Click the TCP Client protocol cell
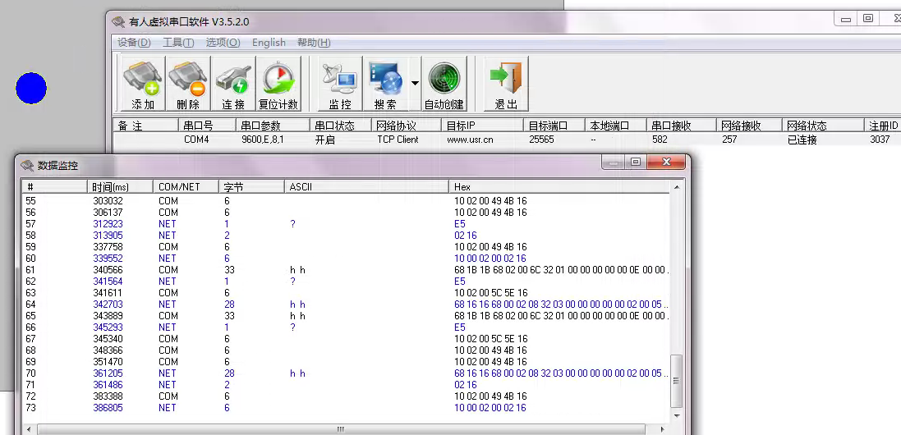This screenshot has height=435, width=901. (x=398, y=140)
